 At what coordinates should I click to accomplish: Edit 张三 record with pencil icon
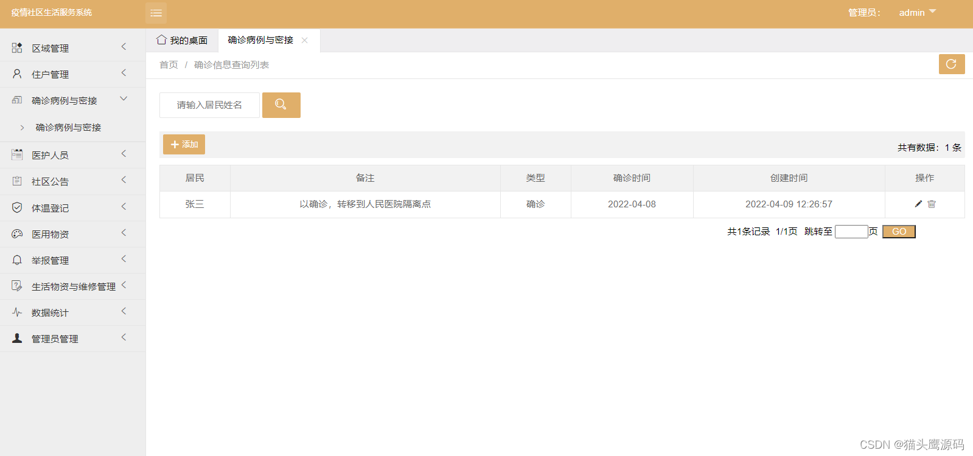pyautogui.click(x=918, y=204)
